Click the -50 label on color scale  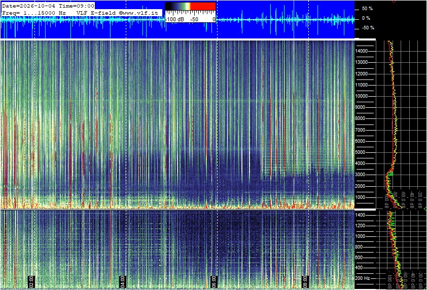click(x=194, y=20)
